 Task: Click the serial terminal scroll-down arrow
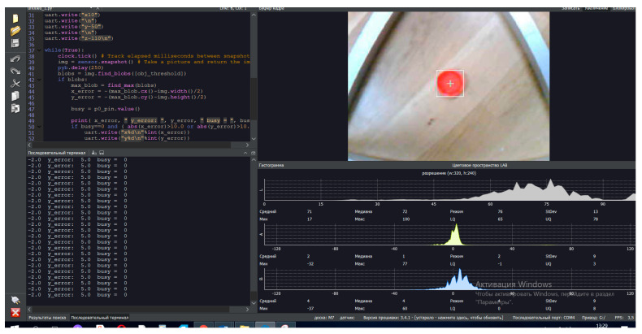(254, 303)
